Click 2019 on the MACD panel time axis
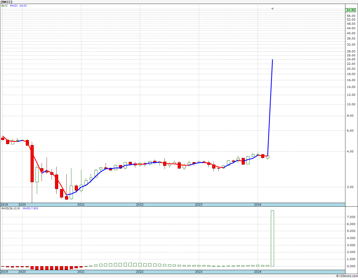The height and width of the screenshot is (278, 358). click(4, 272)
